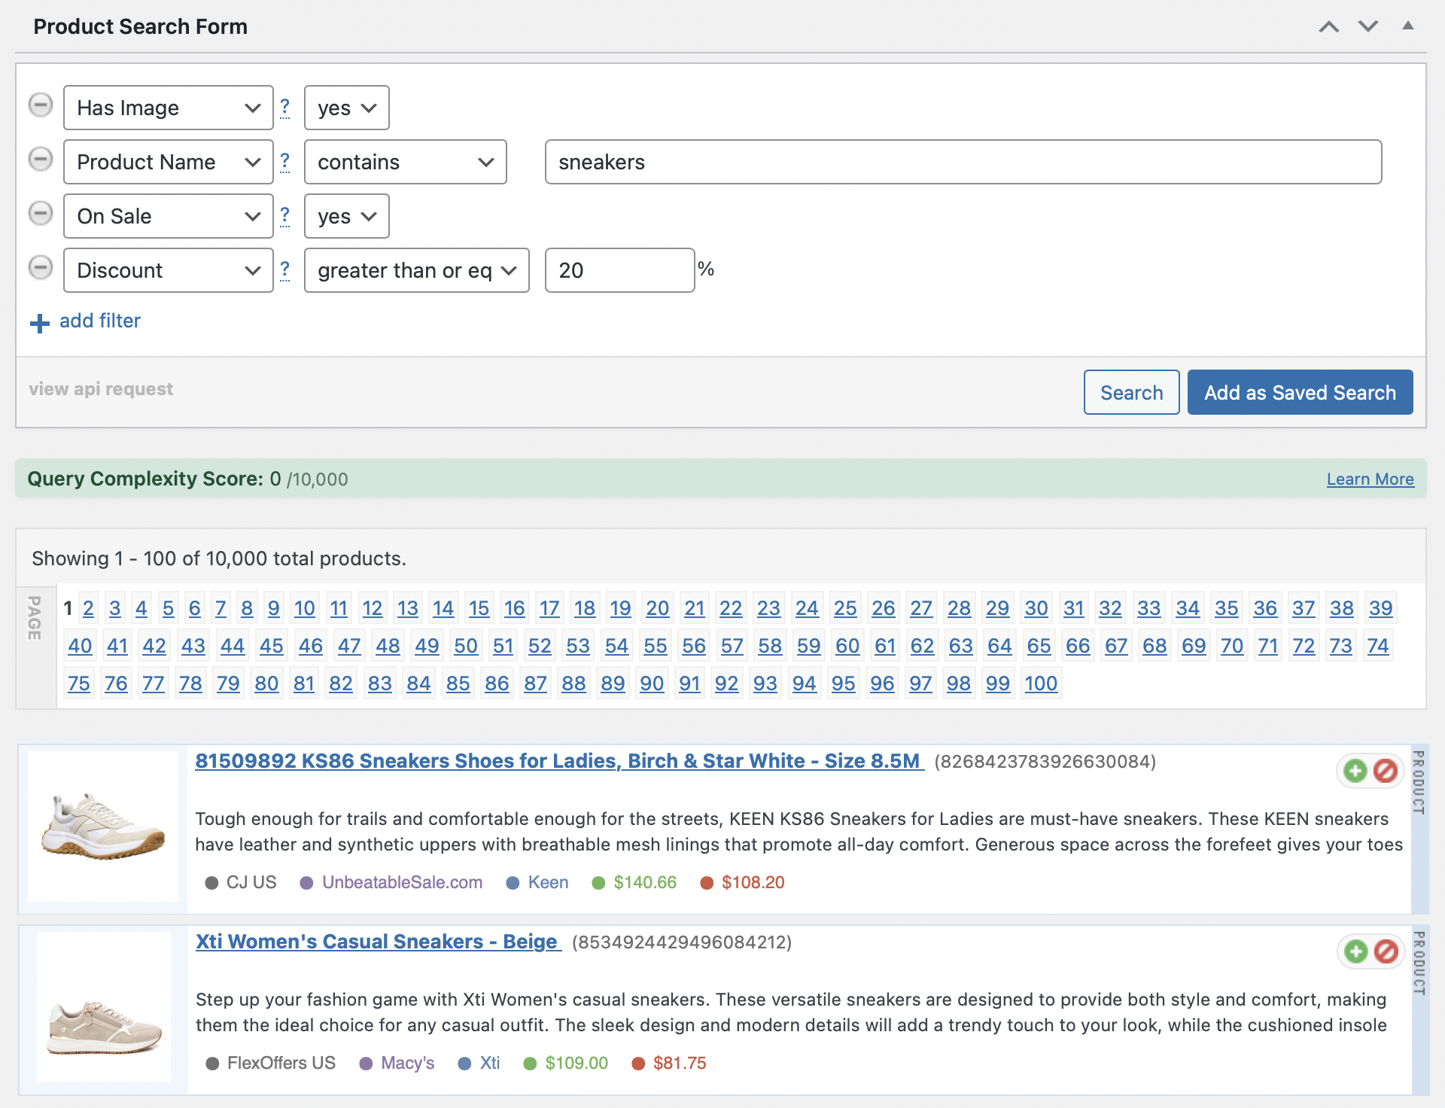Screen dimensions: 1445x1108
Task: Add KS86 Sneakers product with green plus
Action: tap(1355, 771)
